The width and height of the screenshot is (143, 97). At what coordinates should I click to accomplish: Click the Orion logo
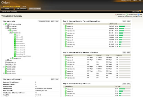[x=6, y=3]
